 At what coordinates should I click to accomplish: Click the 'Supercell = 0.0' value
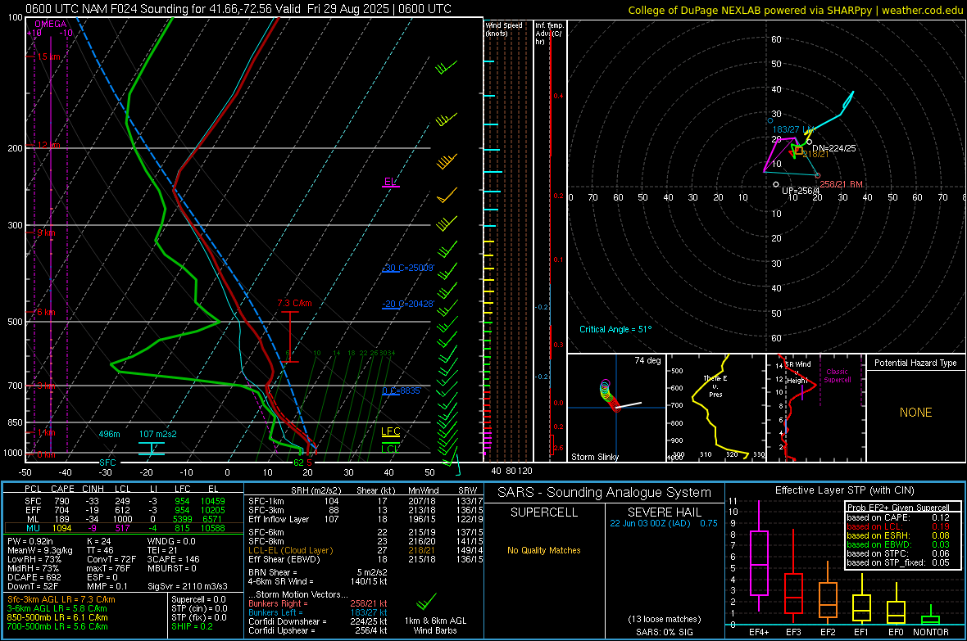coord(198,599)
